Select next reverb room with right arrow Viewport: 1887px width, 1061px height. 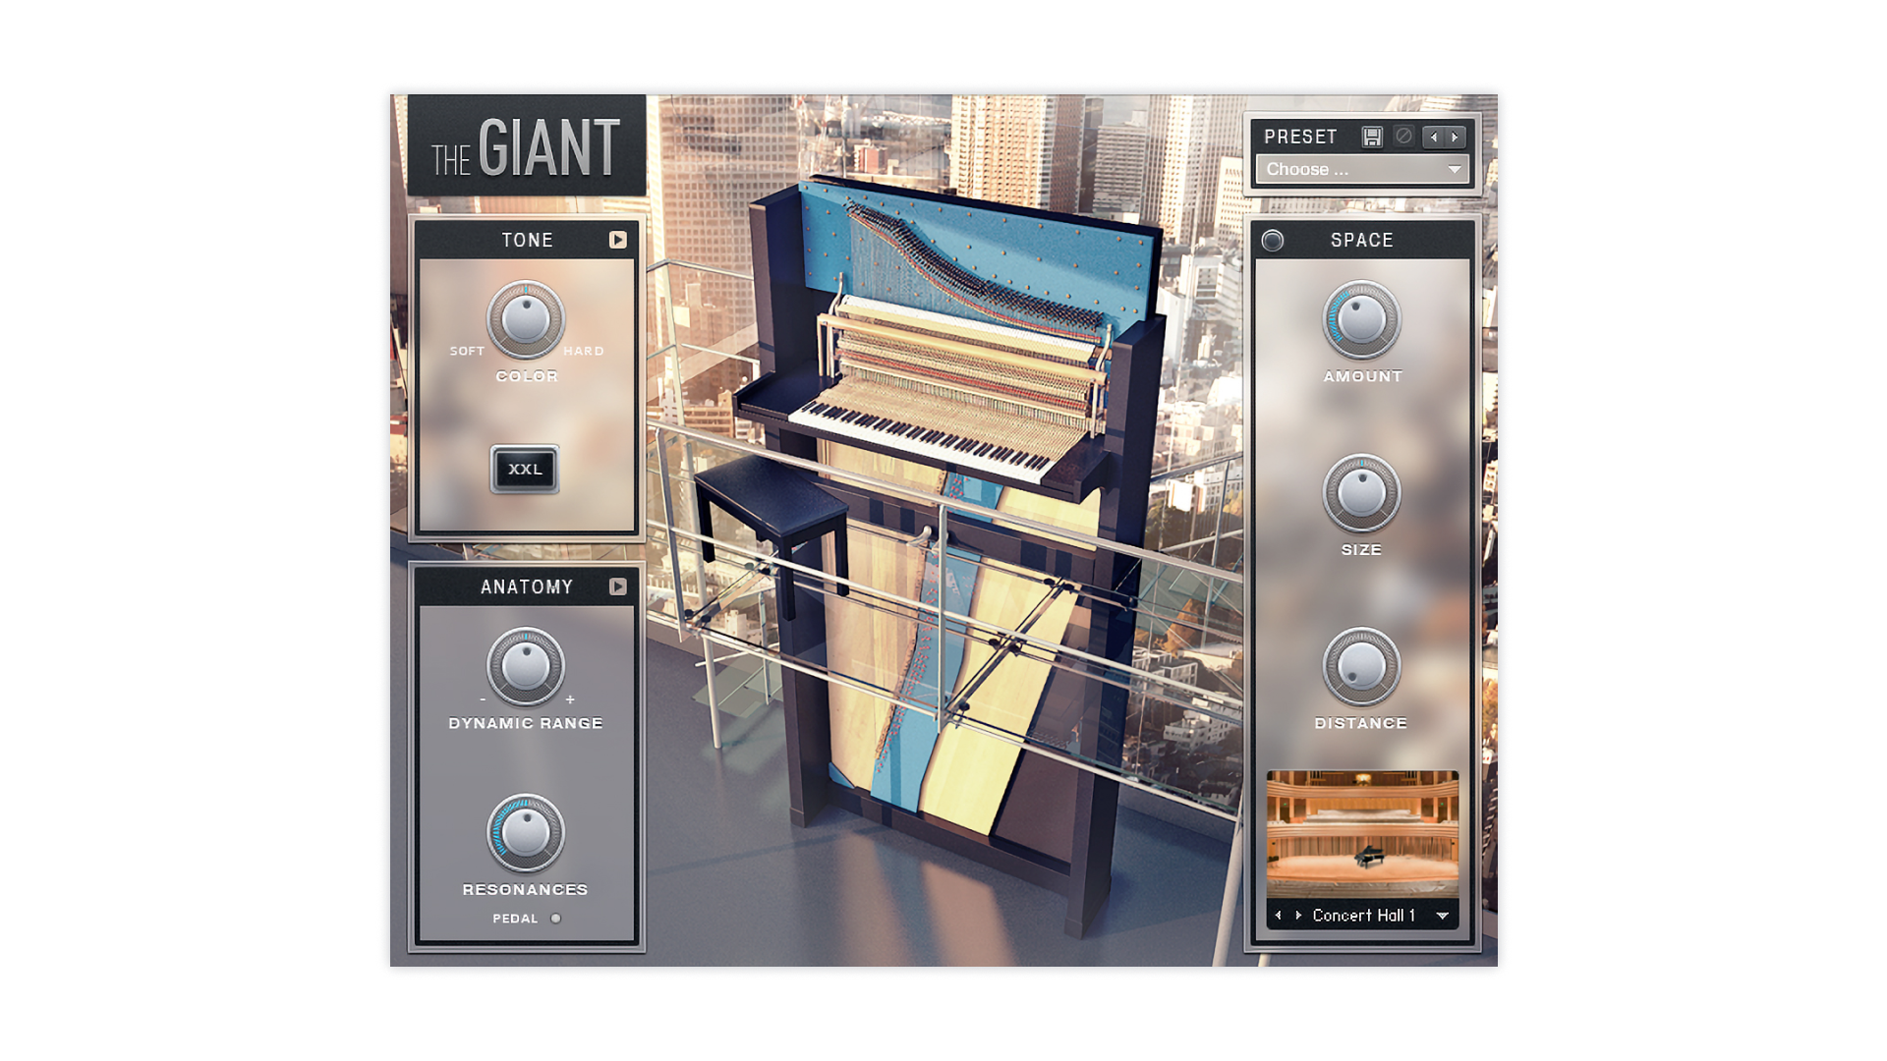click(1298, 916)
